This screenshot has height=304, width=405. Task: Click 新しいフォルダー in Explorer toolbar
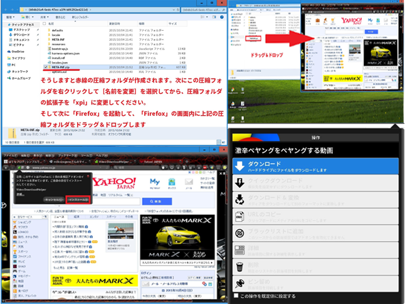pyautogui.click(x=80, y=17)
